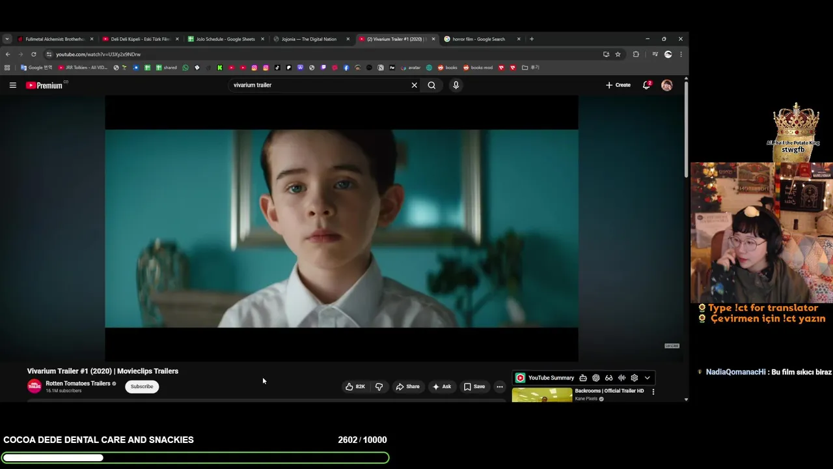Click the audio waveform icon in Summary bar

click(x=621, y=378)
